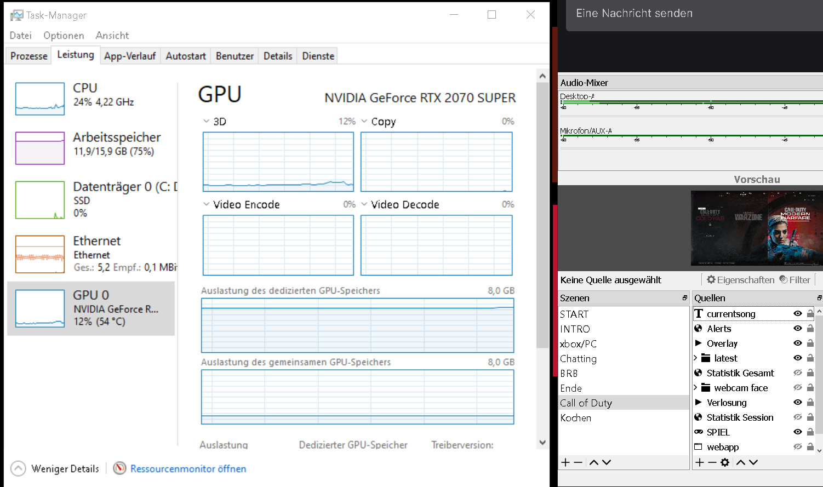Unlock the currentsong source lock icon
The image size is (823, 487).
click(x=810, y=314)
